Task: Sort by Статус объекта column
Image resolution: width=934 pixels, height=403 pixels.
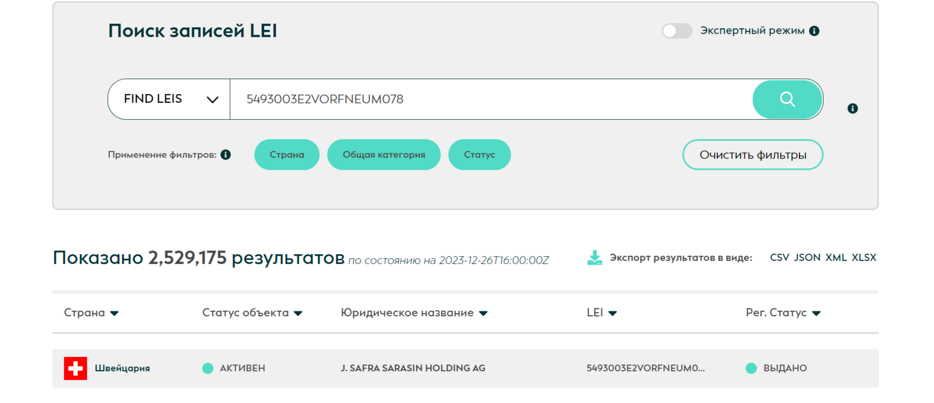Action: point(252,313)
